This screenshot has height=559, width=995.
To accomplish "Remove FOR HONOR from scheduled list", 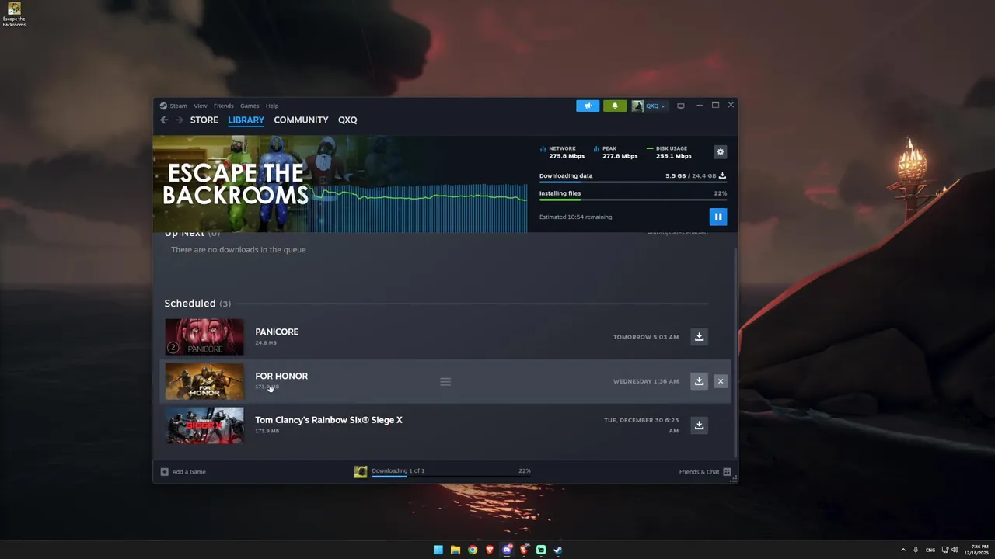I will [x=721, y=381].
